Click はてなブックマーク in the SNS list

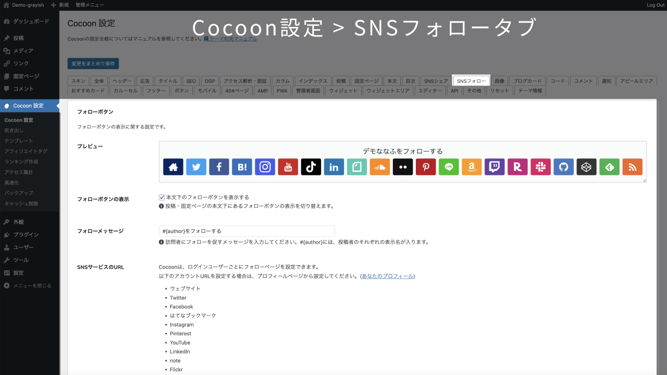click(x=193, y=316)
